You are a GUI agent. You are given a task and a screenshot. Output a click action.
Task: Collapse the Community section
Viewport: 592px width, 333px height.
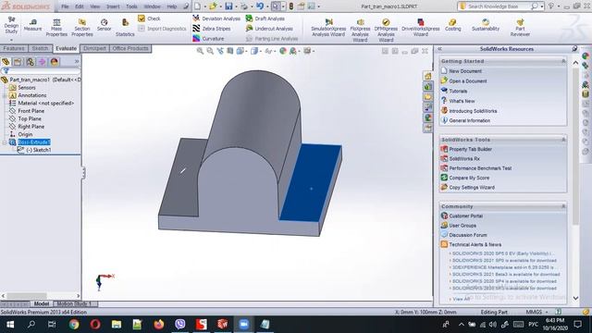563,206
